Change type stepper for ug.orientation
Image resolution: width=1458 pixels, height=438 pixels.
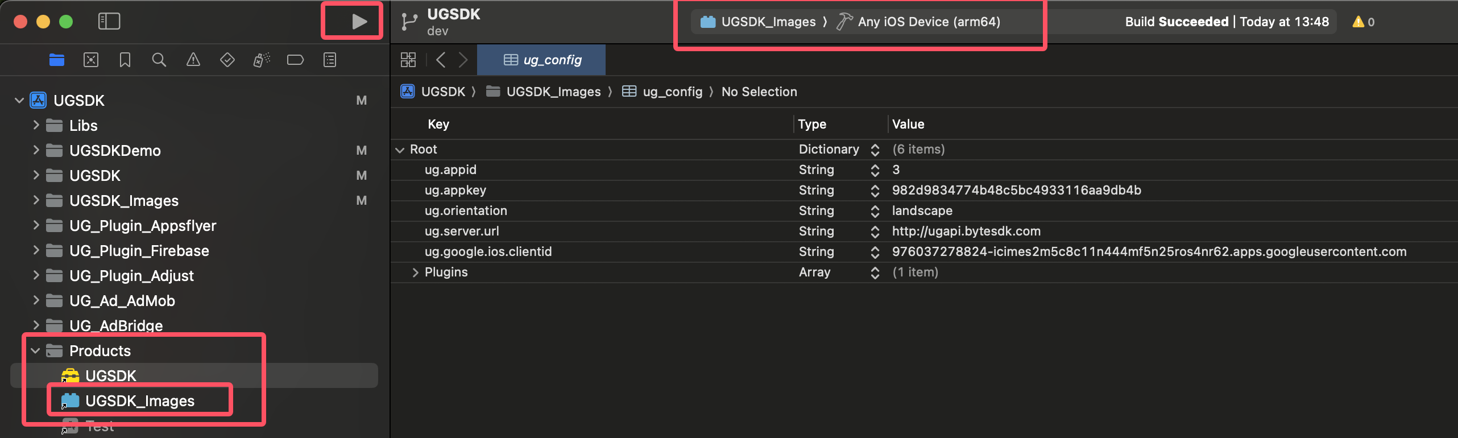coord(875,211)
